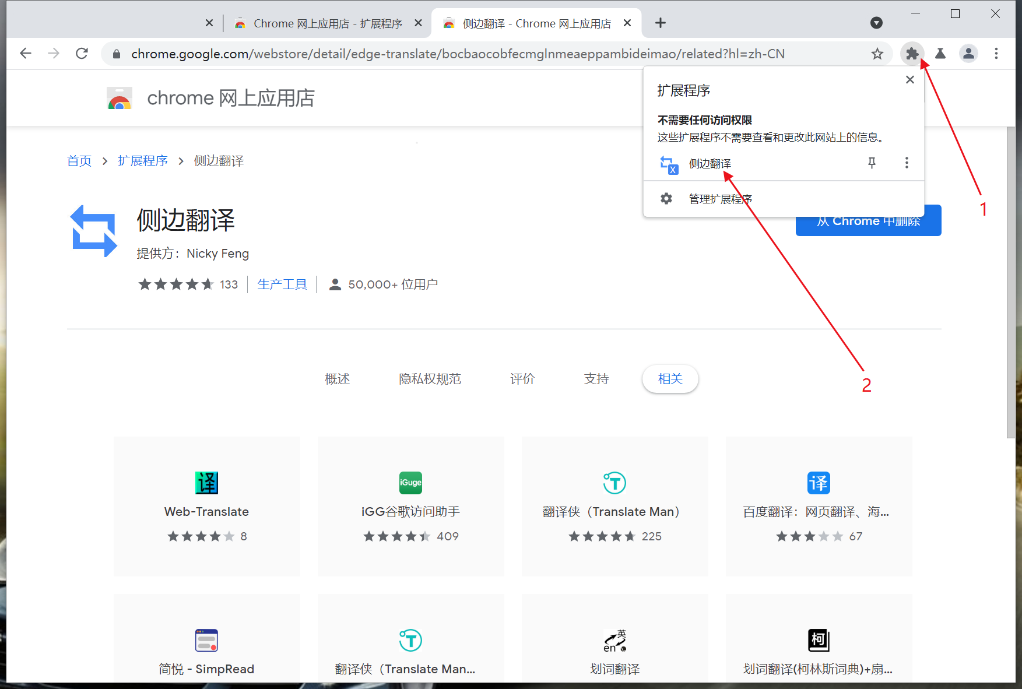Select the 相关 tab
The width and height of the screenshot is (1022, 689).
(670, 379)
